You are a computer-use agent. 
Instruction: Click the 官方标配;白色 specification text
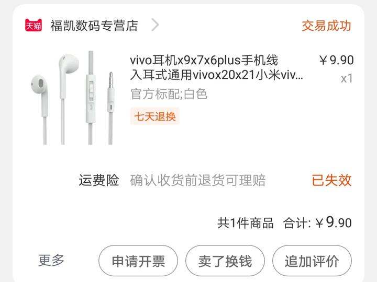(x=169, y=94)
